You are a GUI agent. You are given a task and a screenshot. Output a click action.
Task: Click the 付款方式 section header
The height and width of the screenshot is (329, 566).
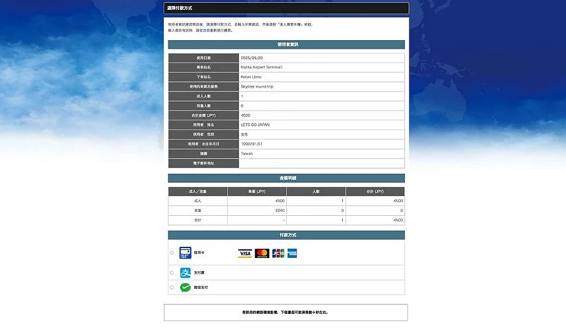click(x=286, y=235)
